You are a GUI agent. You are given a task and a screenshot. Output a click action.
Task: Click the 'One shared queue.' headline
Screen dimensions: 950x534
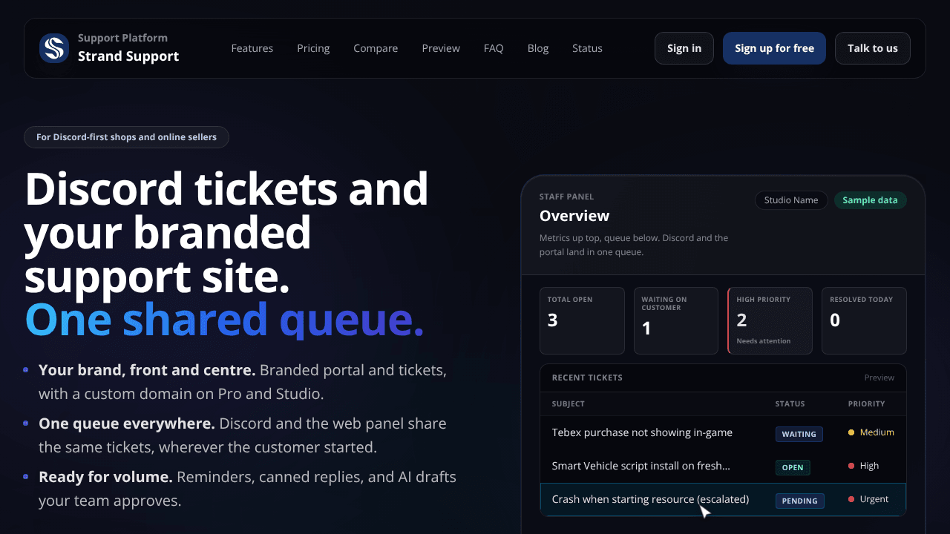tap(224, 320)
